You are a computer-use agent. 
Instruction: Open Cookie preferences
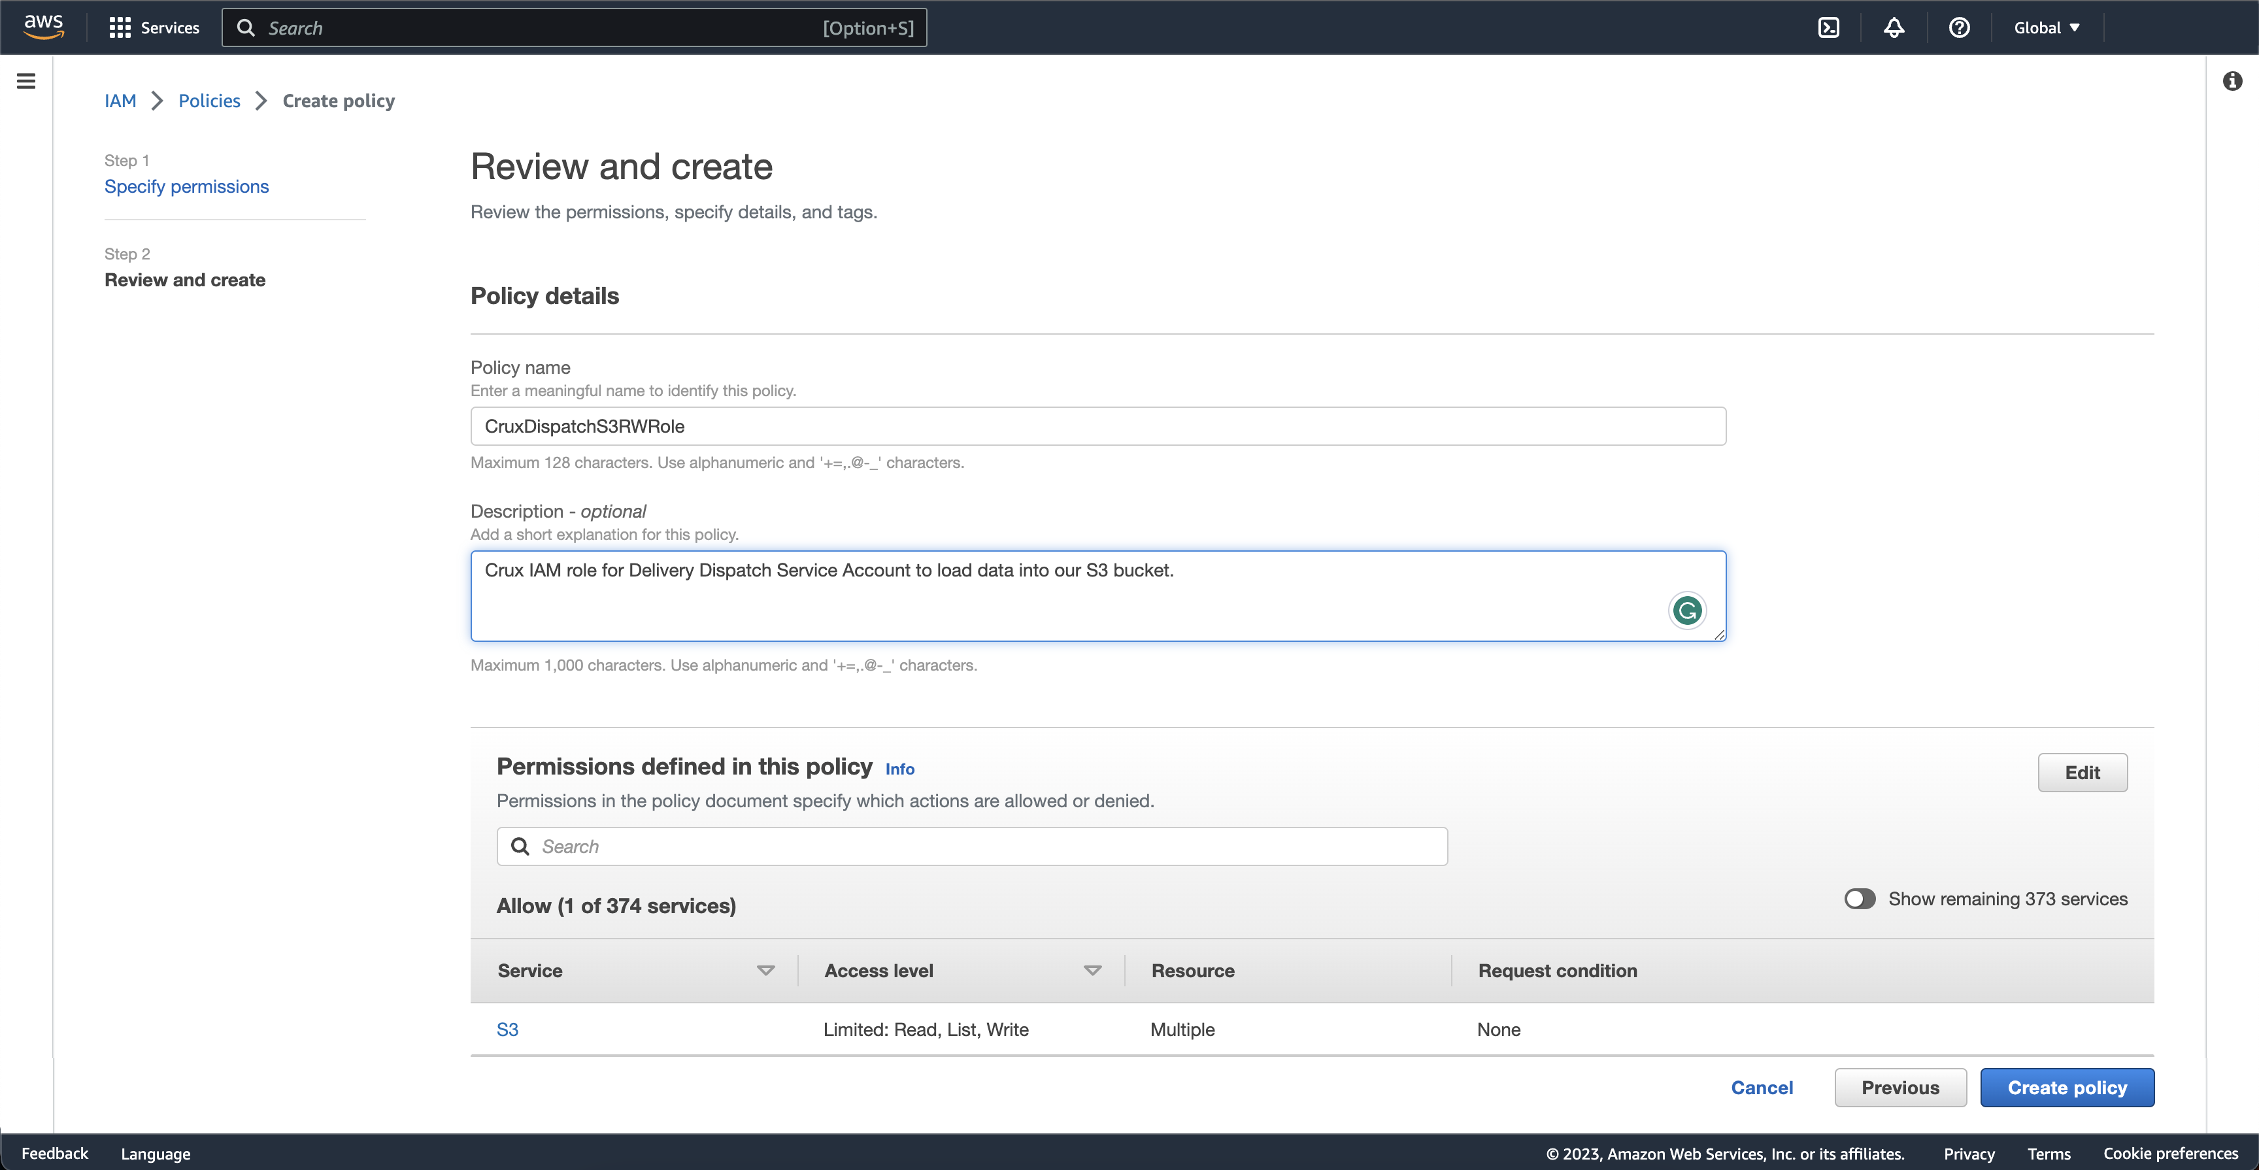coord(2170,1154)
